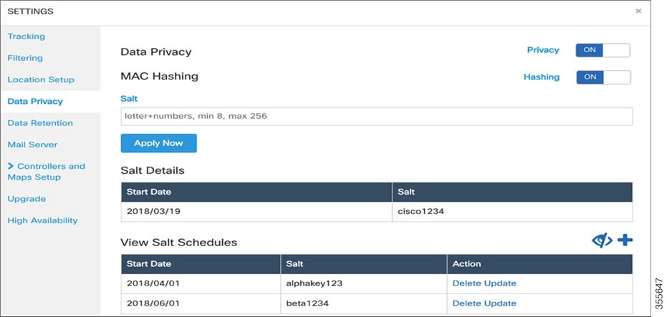Toggle salt visibility eye icon
Screen dimensions: 667x317
602,240
